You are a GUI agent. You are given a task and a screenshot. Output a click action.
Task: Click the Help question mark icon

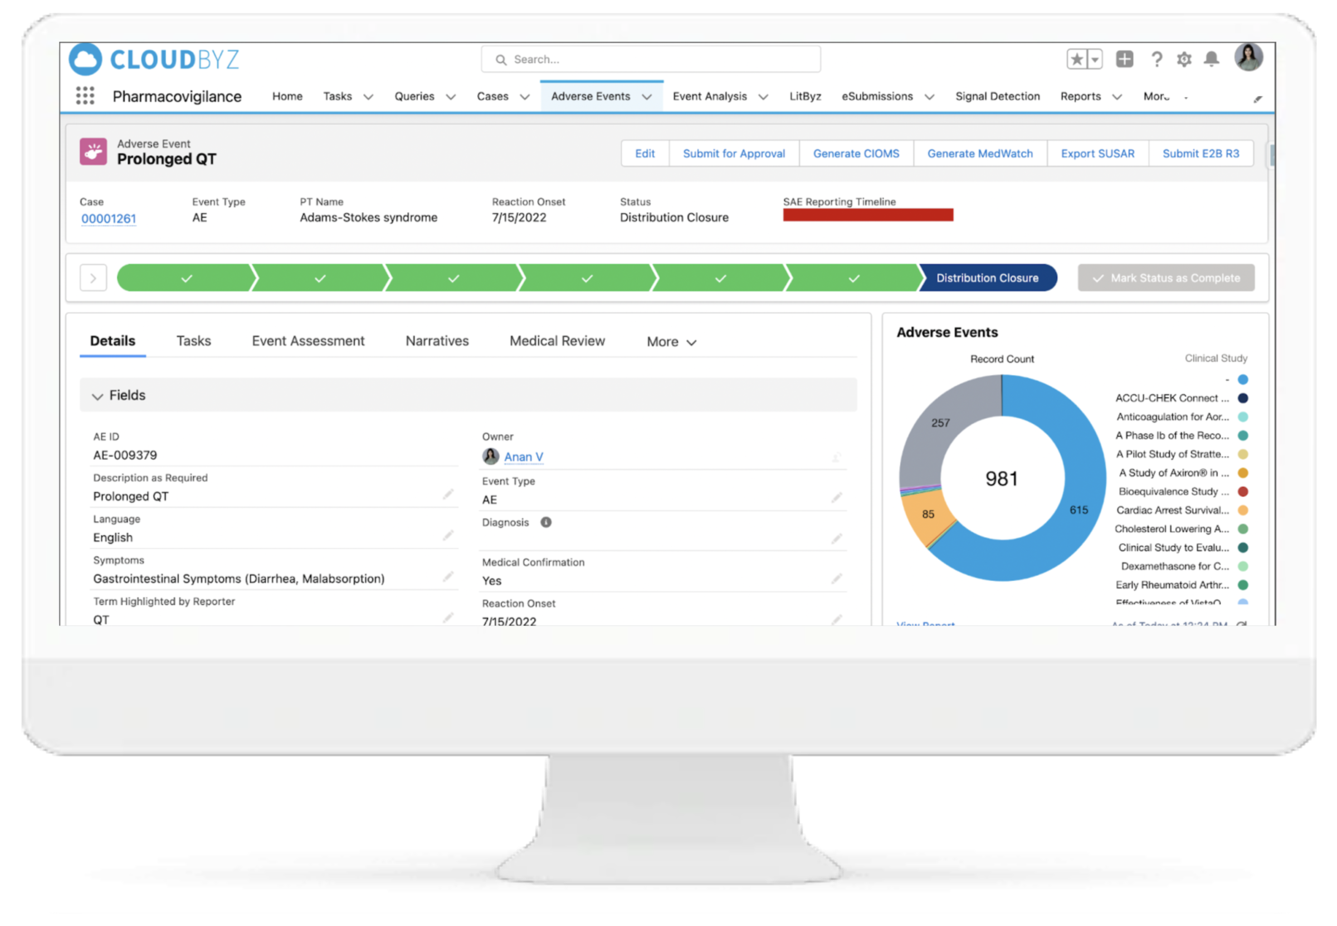pyautogui.click(x=1157, y=58)
